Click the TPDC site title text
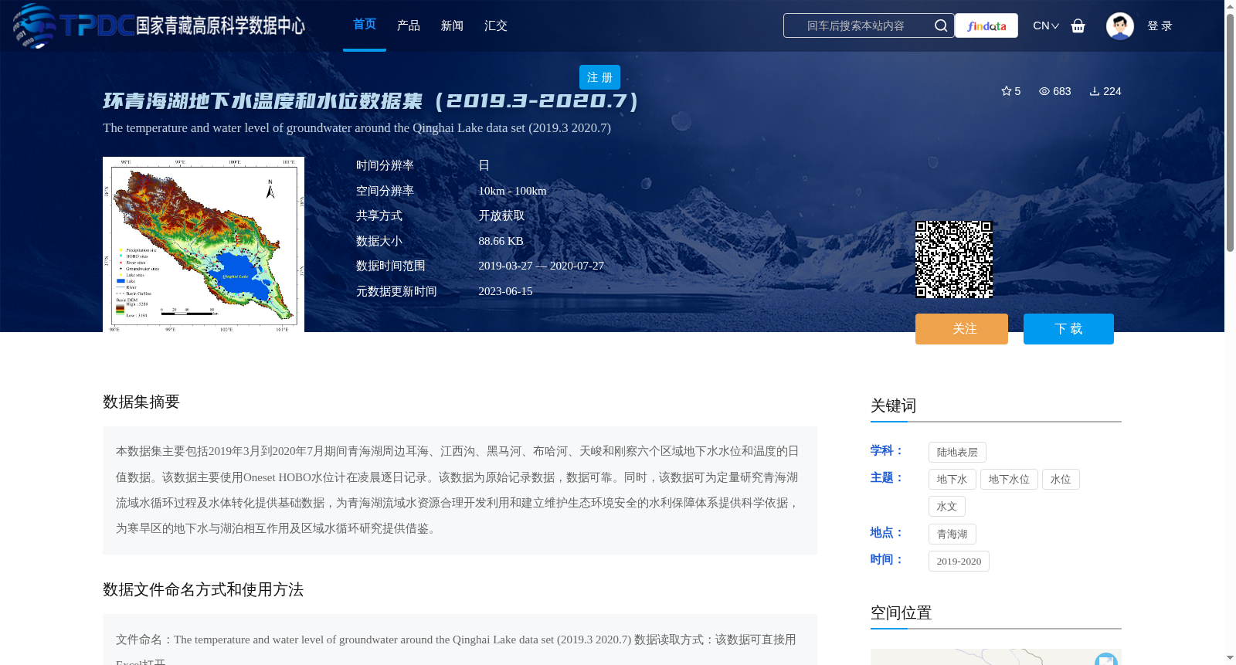The image size is (1236, 665). (220, 25)
